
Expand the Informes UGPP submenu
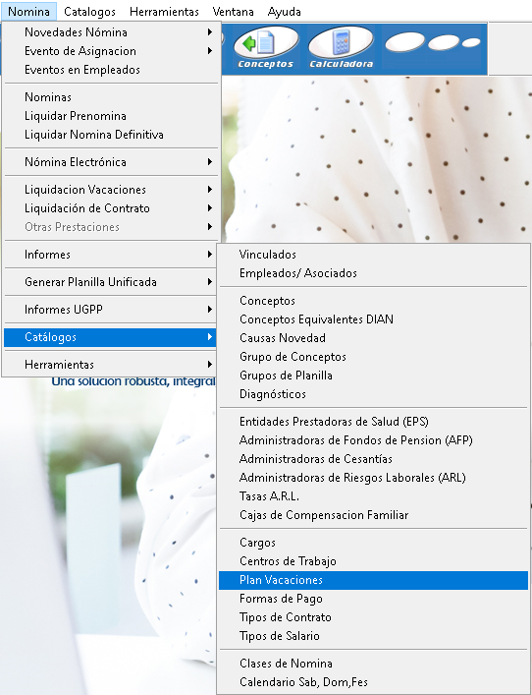point(111,310)
